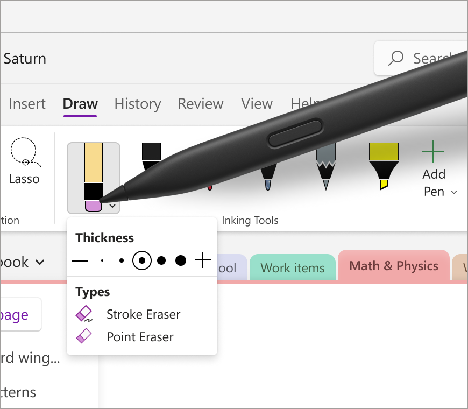Select the Stroke Eraser type
The height and width of the screenshot is (409, 468).
(143, 314)
